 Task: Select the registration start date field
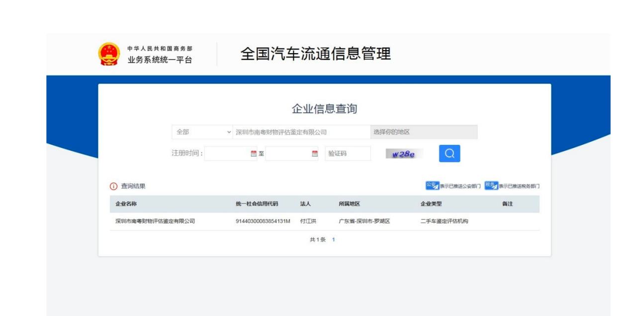click(227, 154)
